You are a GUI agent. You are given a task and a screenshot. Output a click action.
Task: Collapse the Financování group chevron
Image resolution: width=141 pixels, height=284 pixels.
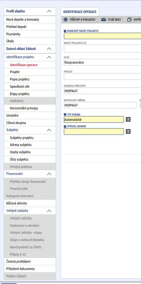pyautogui.click(x=49, y=174)
